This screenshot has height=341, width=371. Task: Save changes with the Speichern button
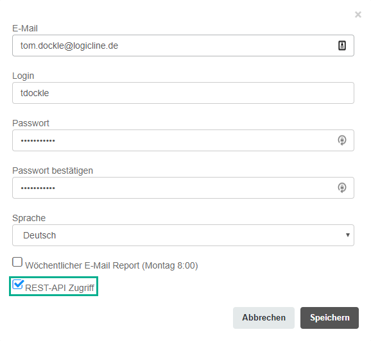tap(329, 318)
